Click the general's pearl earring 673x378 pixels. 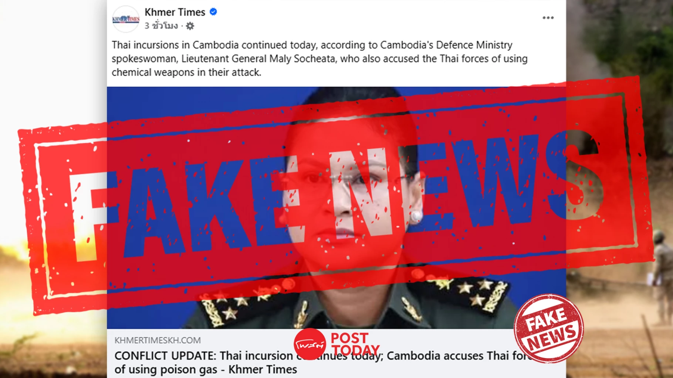(416, 216)
